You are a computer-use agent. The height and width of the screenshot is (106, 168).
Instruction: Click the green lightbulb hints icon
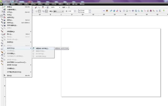click(164, 11)
